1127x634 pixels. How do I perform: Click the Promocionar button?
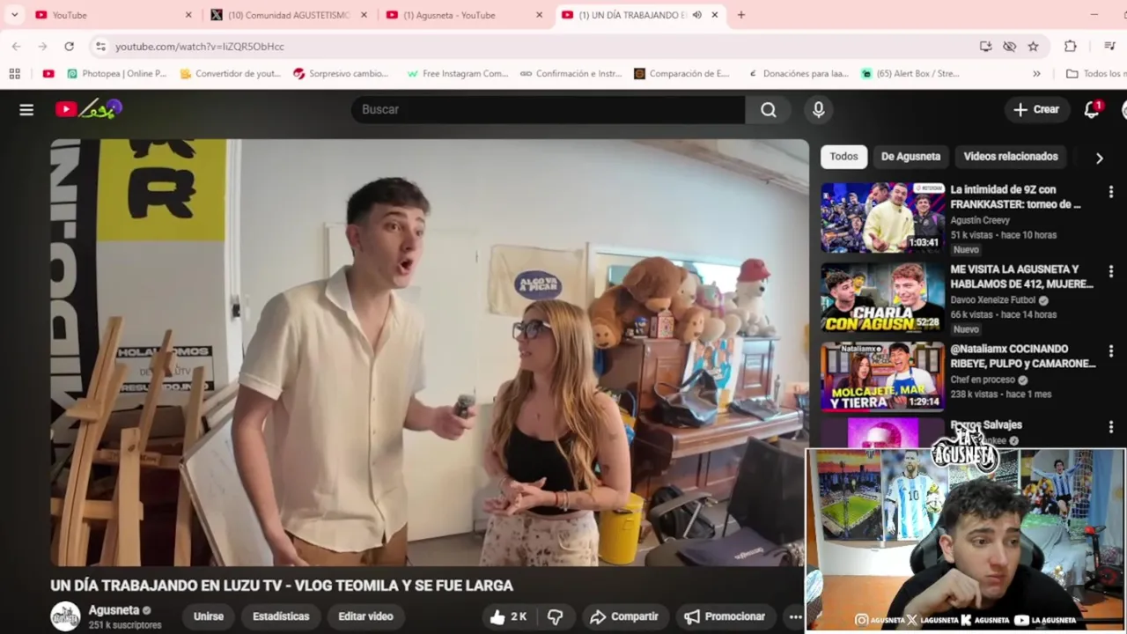(x=725, y=616)
